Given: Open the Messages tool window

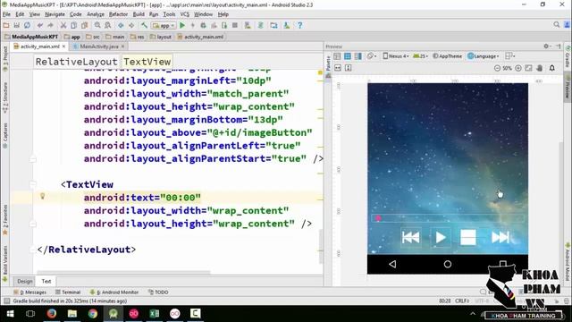Looking at the screenshot, I should coord(30,292).
